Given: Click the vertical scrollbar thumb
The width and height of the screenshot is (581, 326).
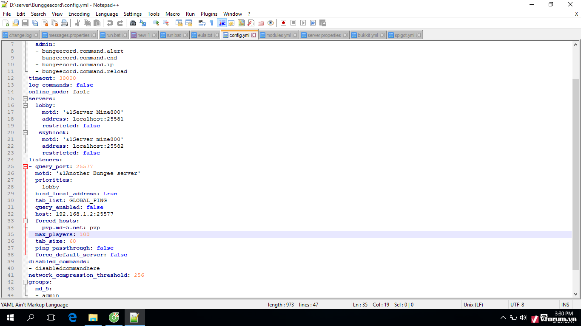Looking at the screenshot, I should tap(576, 174).
